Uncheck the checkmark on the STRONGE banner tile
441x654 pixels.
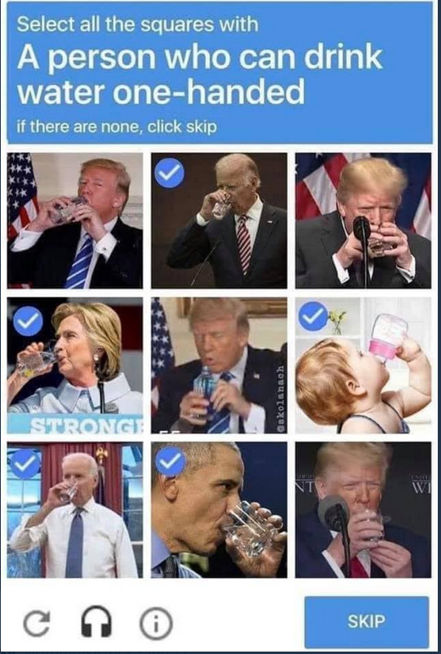28,321
